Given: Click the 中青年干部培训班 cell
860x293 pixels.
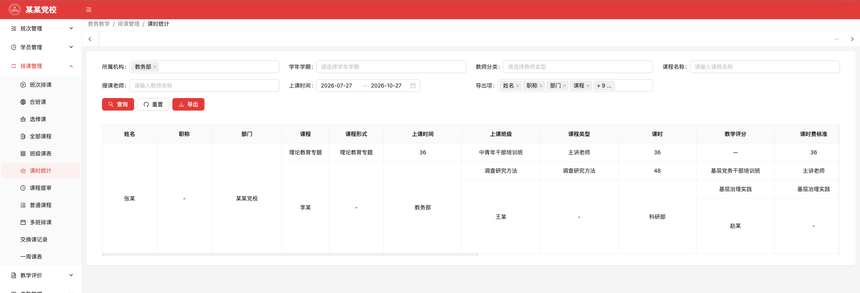Looking at the screenshot, I should (501, 152).
